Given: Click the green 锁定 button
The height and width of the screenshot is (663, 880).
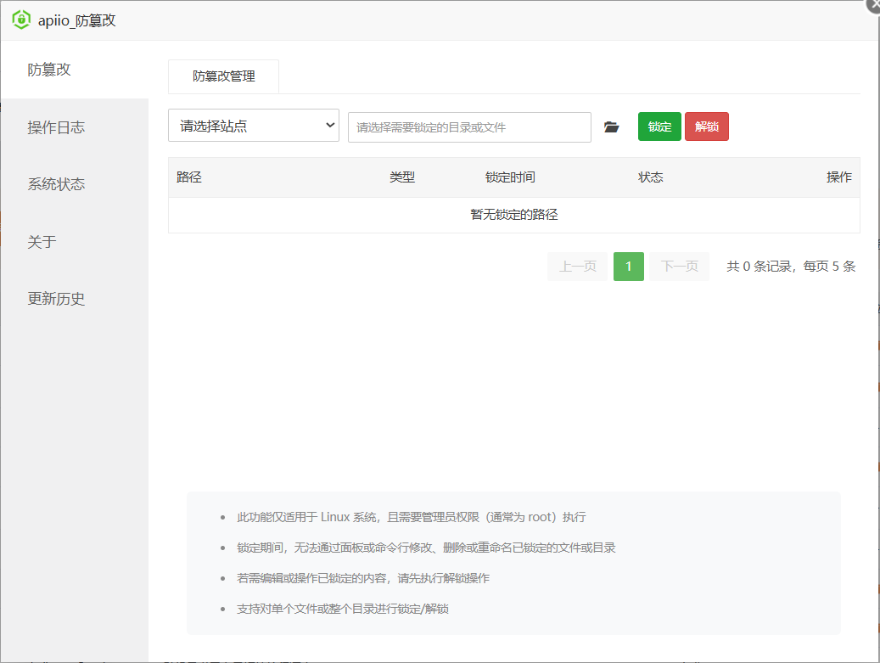Looking at the screenshot, I should click(659, 126).
